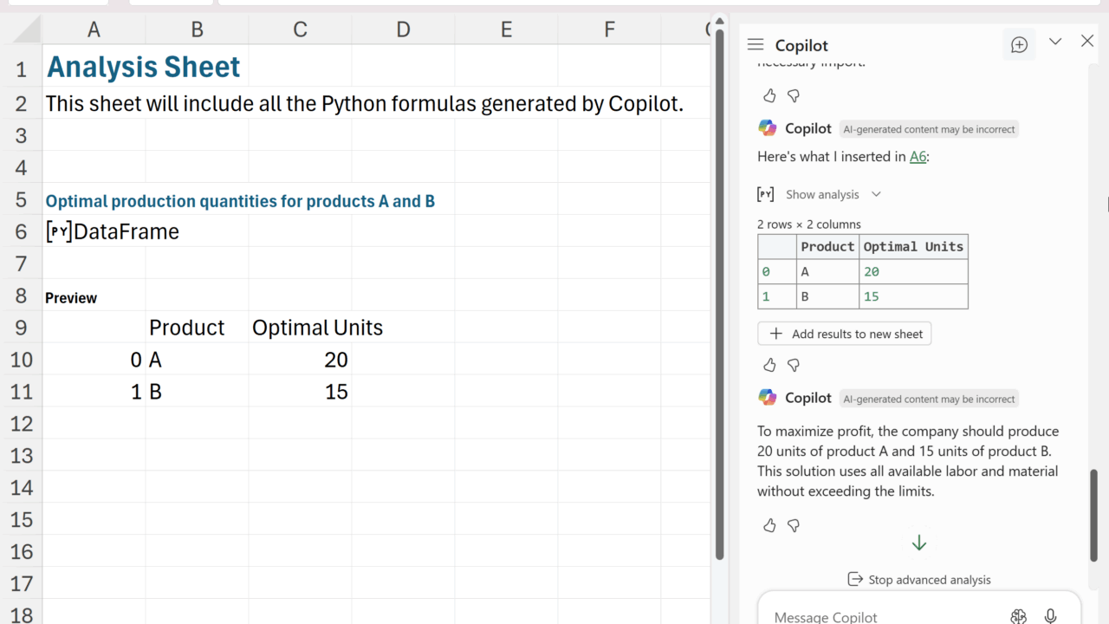Click the brain icon in message box
Viewport: 1109px width, 624px height.
(x=1018, y=616)
